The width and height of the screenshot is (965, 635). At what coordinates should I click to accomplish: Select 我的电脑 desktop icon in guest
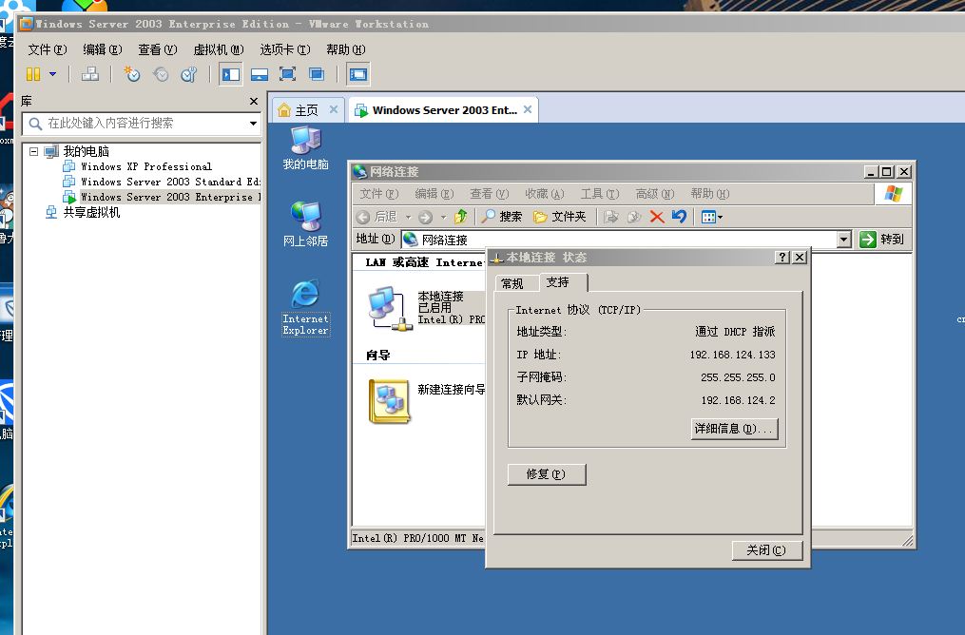(306, 148)
